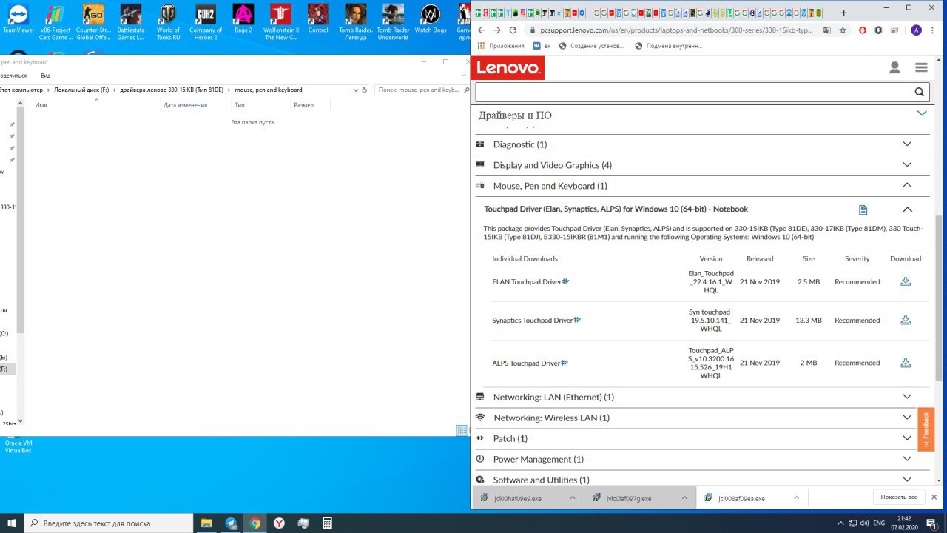
Task: Go back in Chrome
Action: pos(481,30)
